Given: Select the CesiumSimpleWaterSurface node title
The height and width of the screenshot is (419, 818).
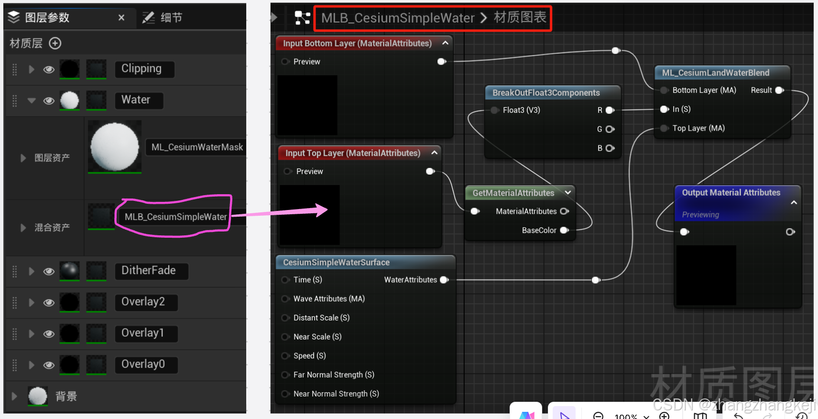Looking at the screenshot, I should [x=336, y=263].
